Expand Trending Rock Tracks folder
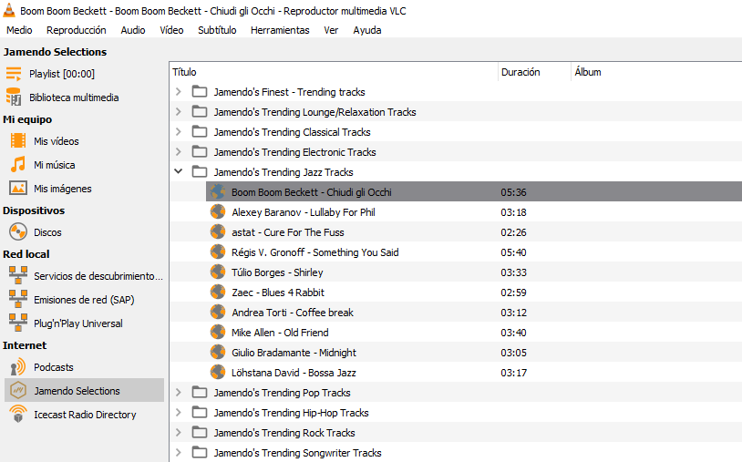742x462 pixels. (x=179, y=432)
